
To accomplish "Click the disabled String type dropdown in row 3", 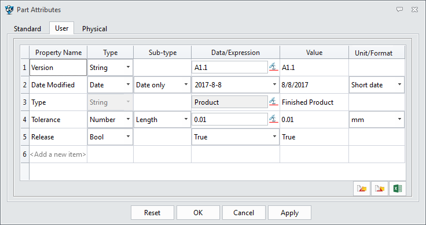I will (x=110, y=102).
